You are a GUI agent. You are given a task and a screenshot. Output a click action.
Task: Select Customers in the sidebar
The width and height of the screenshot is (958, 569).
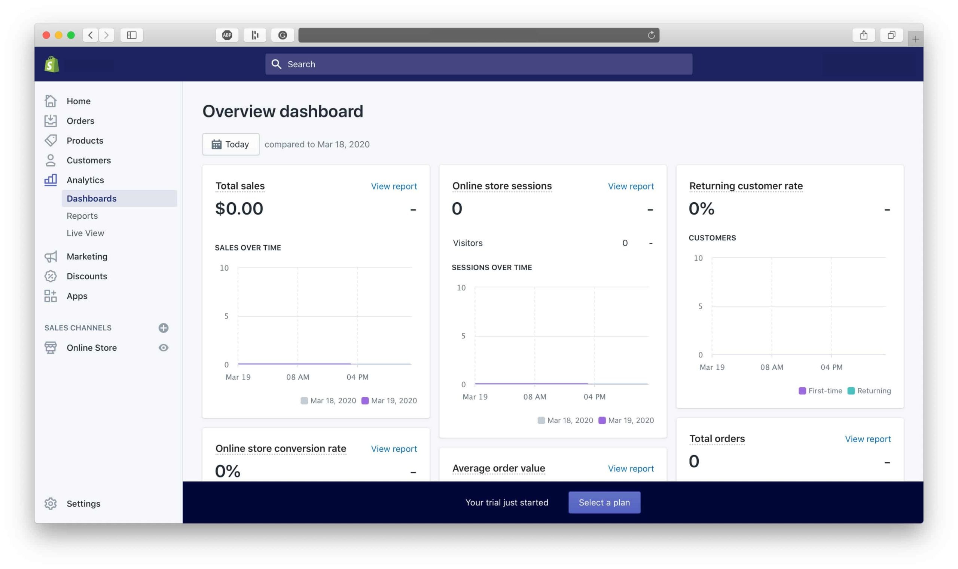tap(89, 160)
